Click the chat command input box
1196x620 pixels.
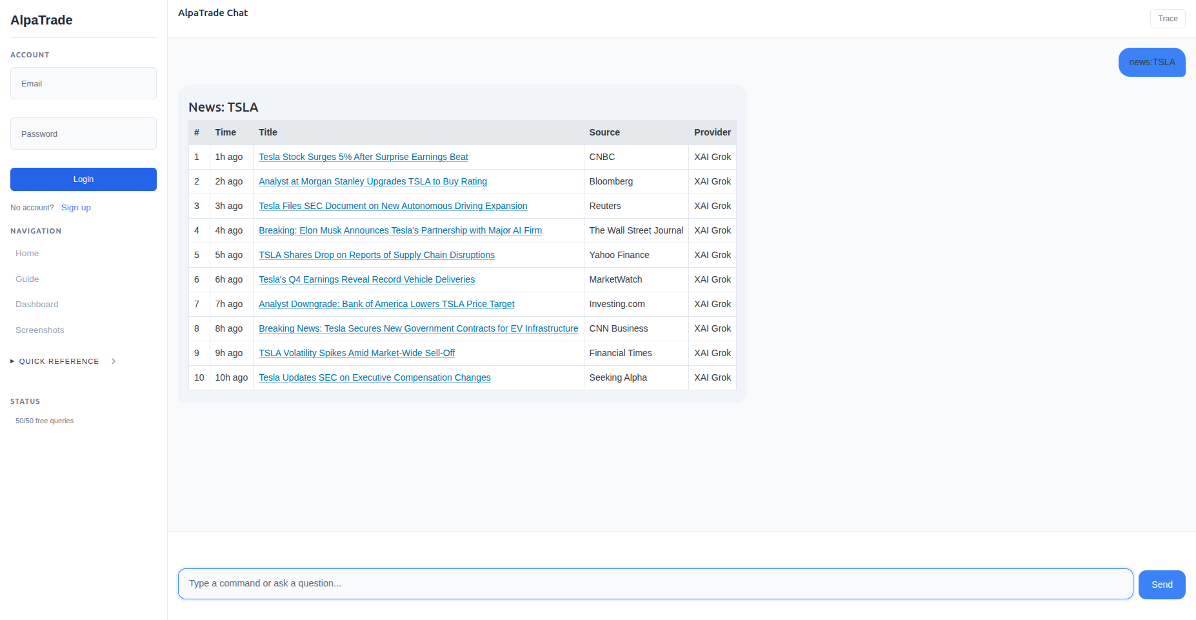pos(655,584)
